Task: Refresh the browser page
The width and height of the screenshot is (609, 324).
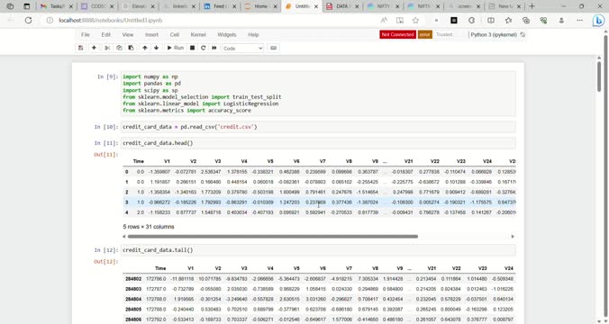Action: 28,20
